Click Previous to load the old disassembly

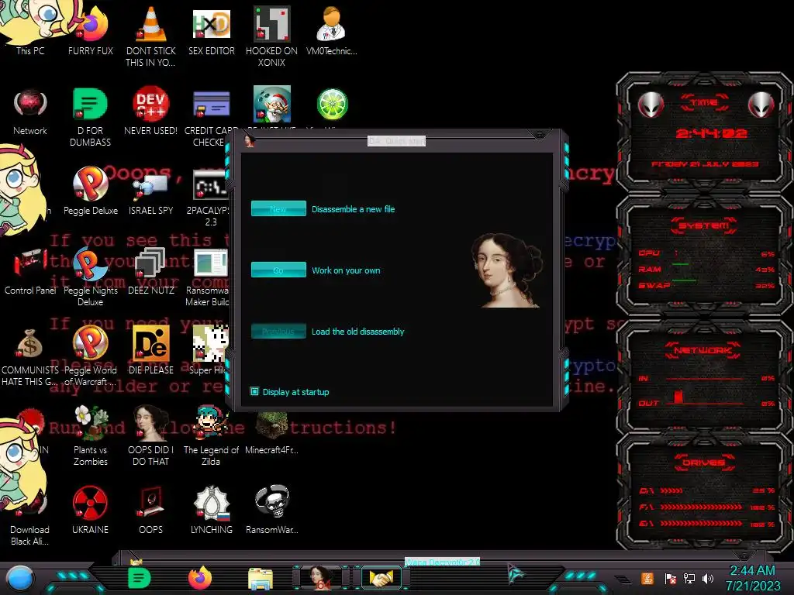click(x=278, y=331)
